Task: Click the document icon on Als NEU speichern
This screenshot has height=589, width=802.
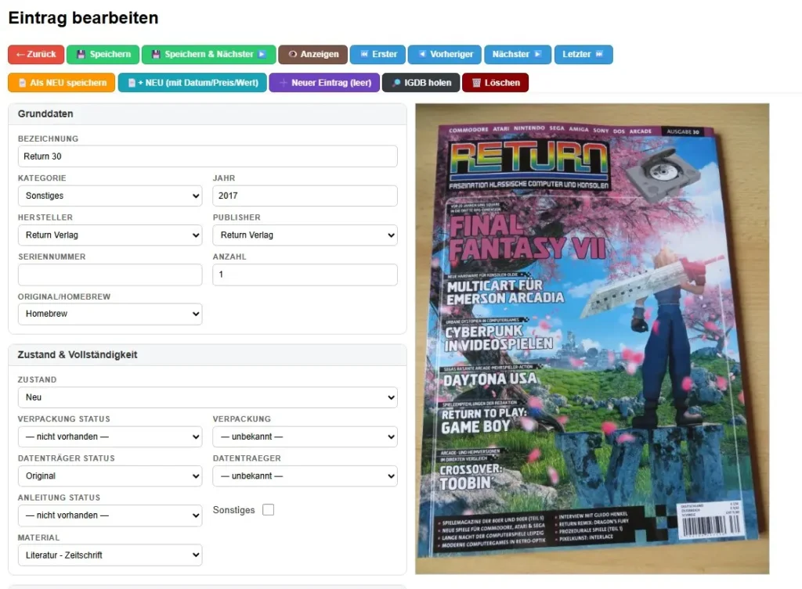Action: click(x=23, y=83)
